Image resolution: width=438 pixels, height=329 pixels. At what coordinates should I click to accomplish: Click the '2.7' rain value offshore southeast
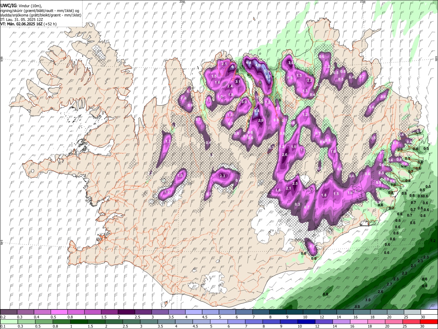(389, 284)
